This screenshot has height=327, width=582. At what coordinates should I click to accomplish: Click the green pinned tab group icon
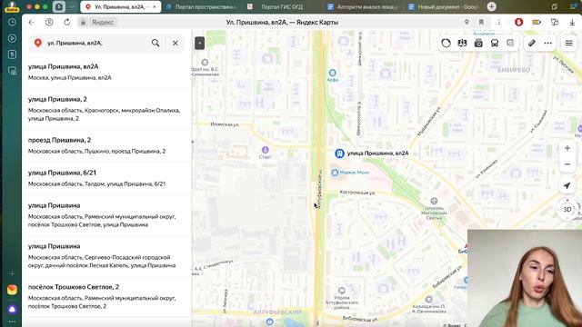(59, 6)
